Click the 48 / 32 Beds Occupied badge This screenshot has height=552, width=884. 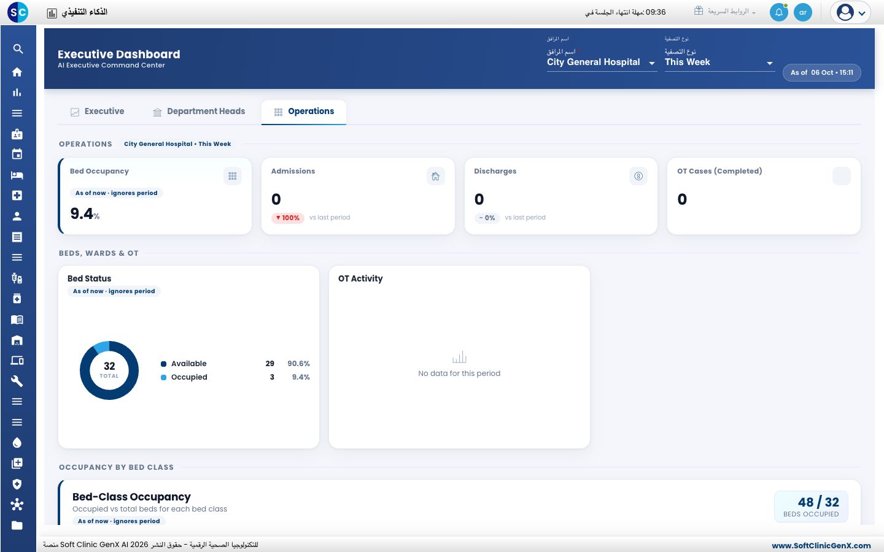point(811,507)
